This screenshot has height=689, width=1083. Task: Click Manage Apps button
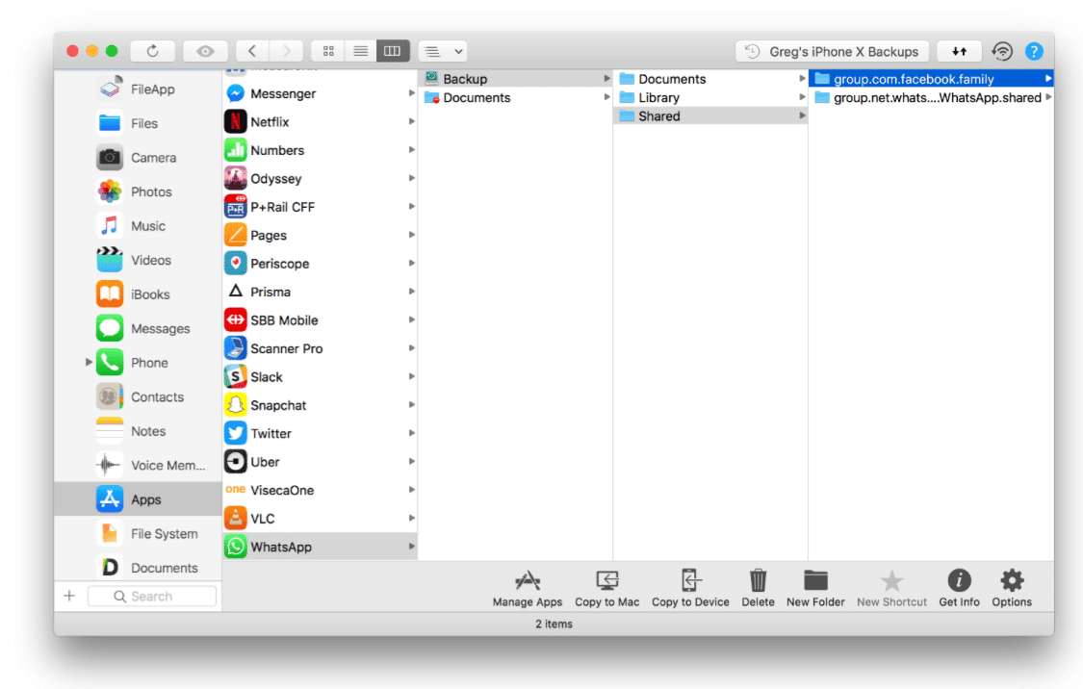(x=528, y=589)
